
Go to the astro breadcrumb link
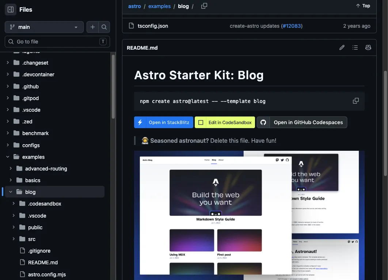(134, 6)
